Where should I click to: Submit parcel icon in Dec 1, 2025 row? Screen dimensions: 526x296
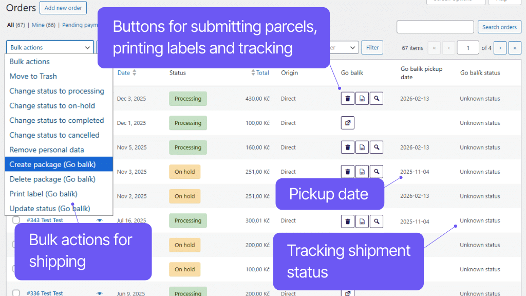pyautogui.click(x=348, y=123)
